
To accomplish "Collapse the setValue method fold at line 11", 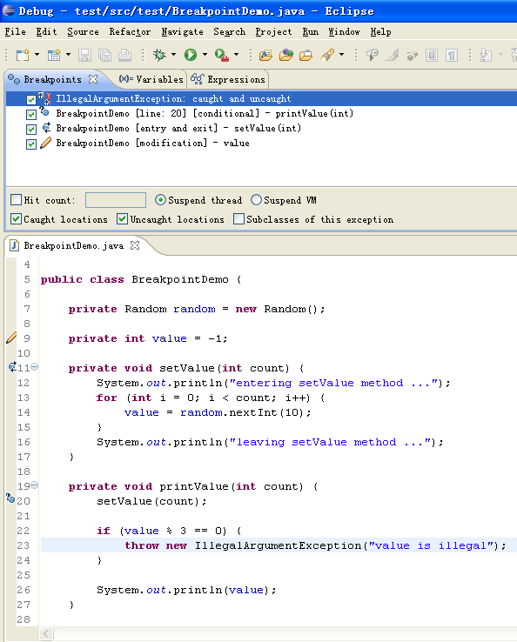I will tap(35, 367).
